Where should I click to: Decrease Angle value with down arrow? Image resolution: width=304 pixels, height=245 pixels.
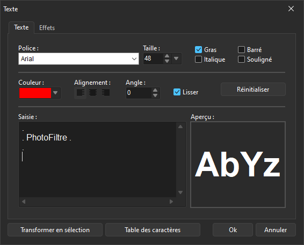(155, 95)
